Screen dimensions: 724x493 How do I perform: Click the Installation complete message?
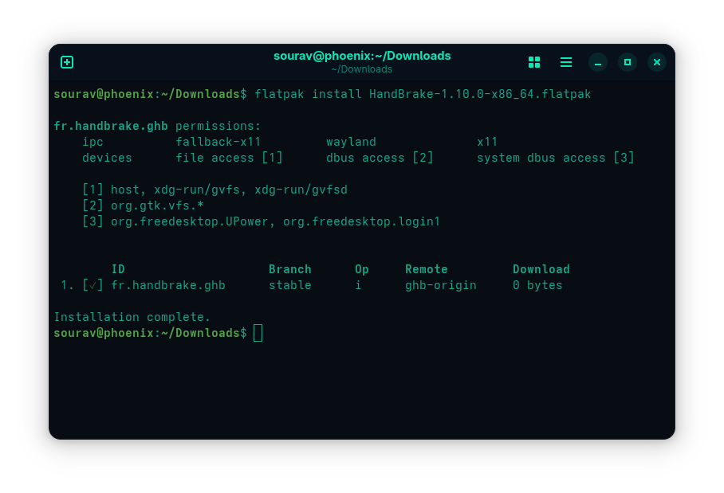(x=133, y=316)
